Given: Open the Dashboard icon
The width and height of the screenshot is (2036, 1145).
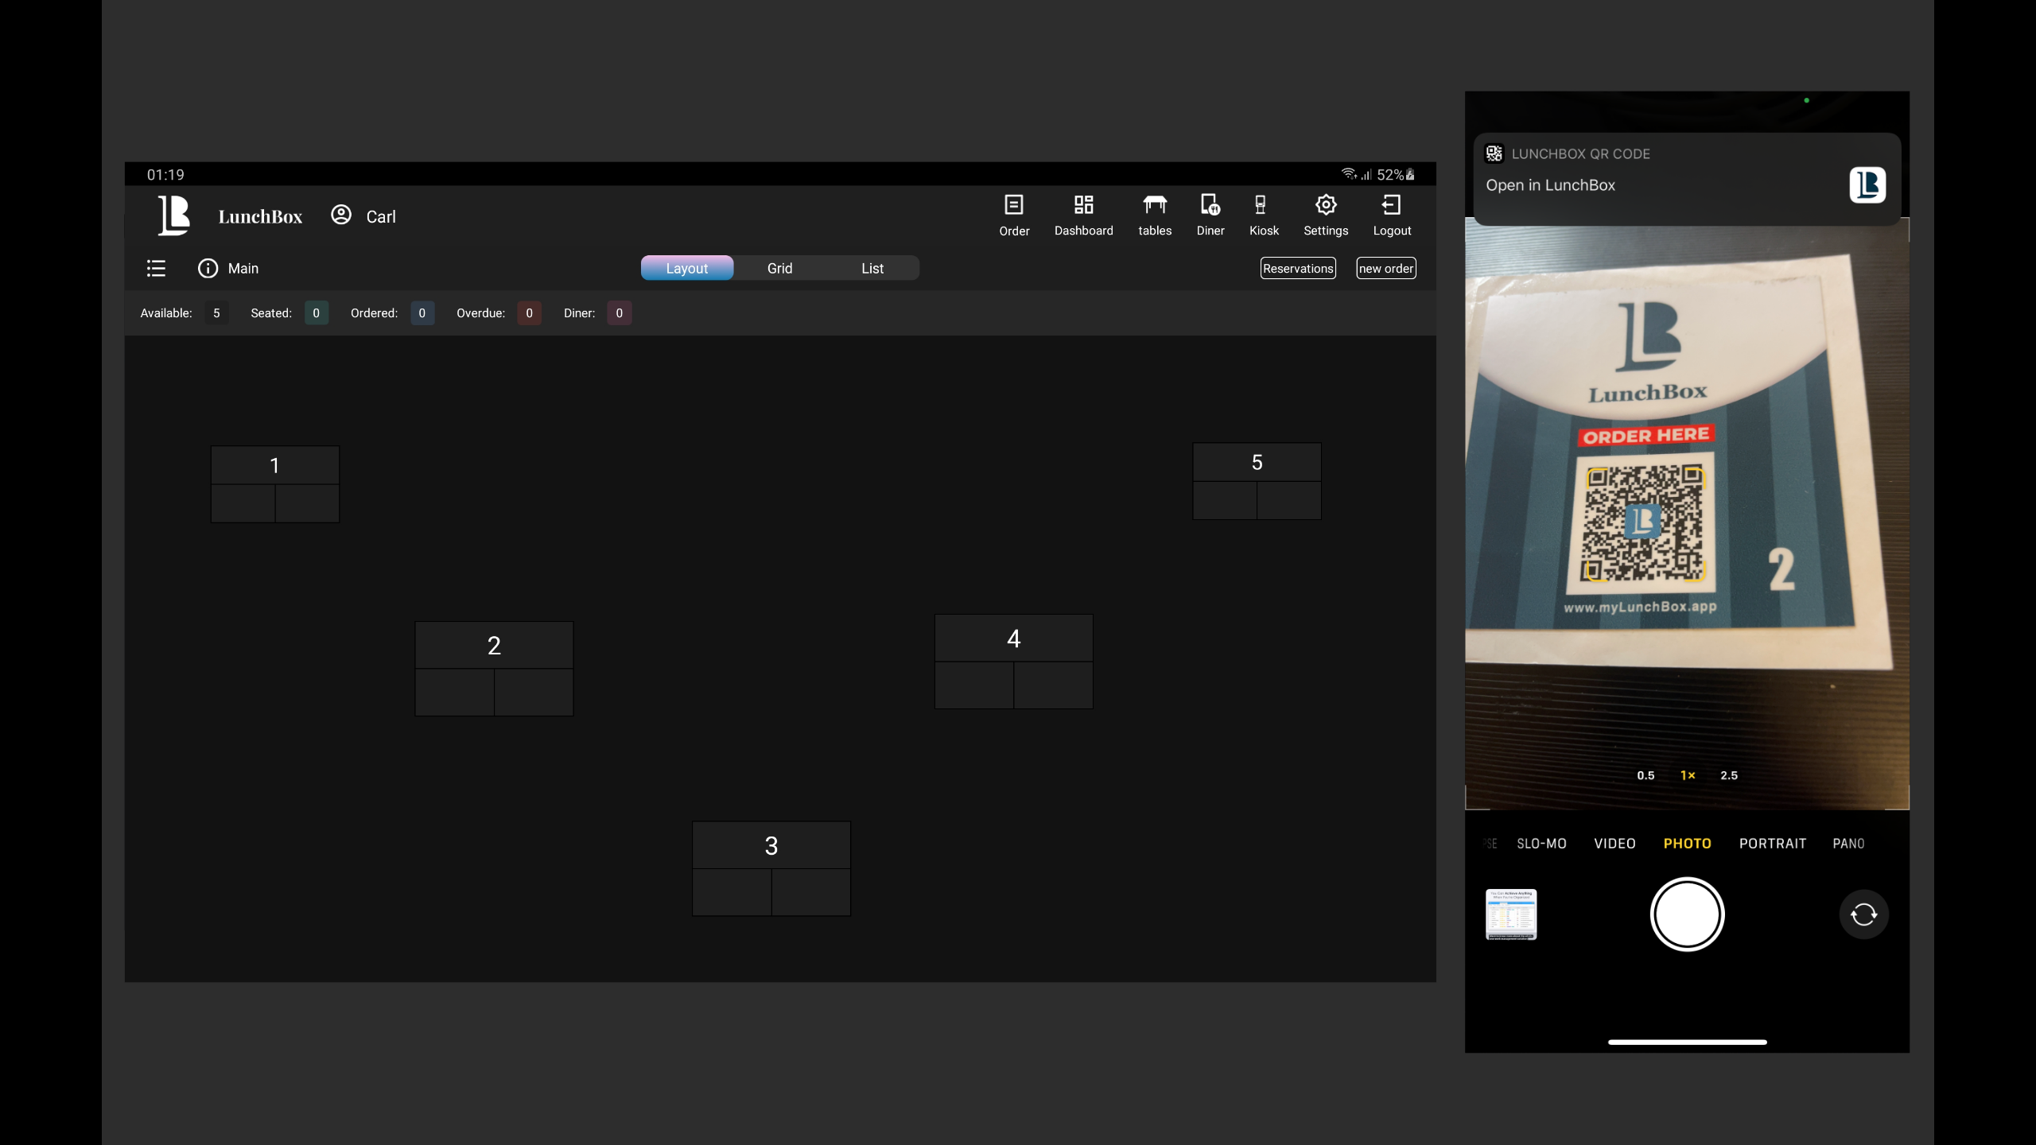Looking at the screenshot, I should [1083, 205].
